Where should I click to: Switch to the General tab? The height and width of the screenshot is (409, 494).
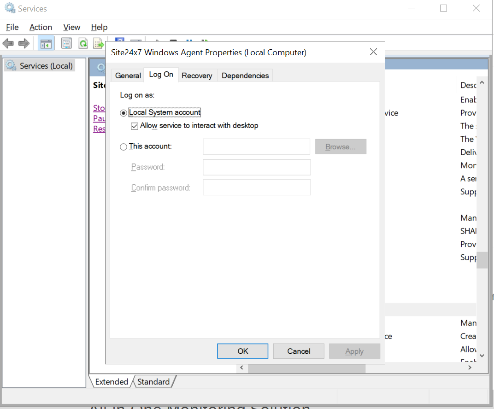[128, 76]
